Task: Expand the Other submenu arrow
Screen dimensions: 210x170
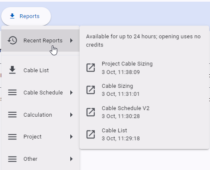Action: pyautogui.click(x=72, y=159)
